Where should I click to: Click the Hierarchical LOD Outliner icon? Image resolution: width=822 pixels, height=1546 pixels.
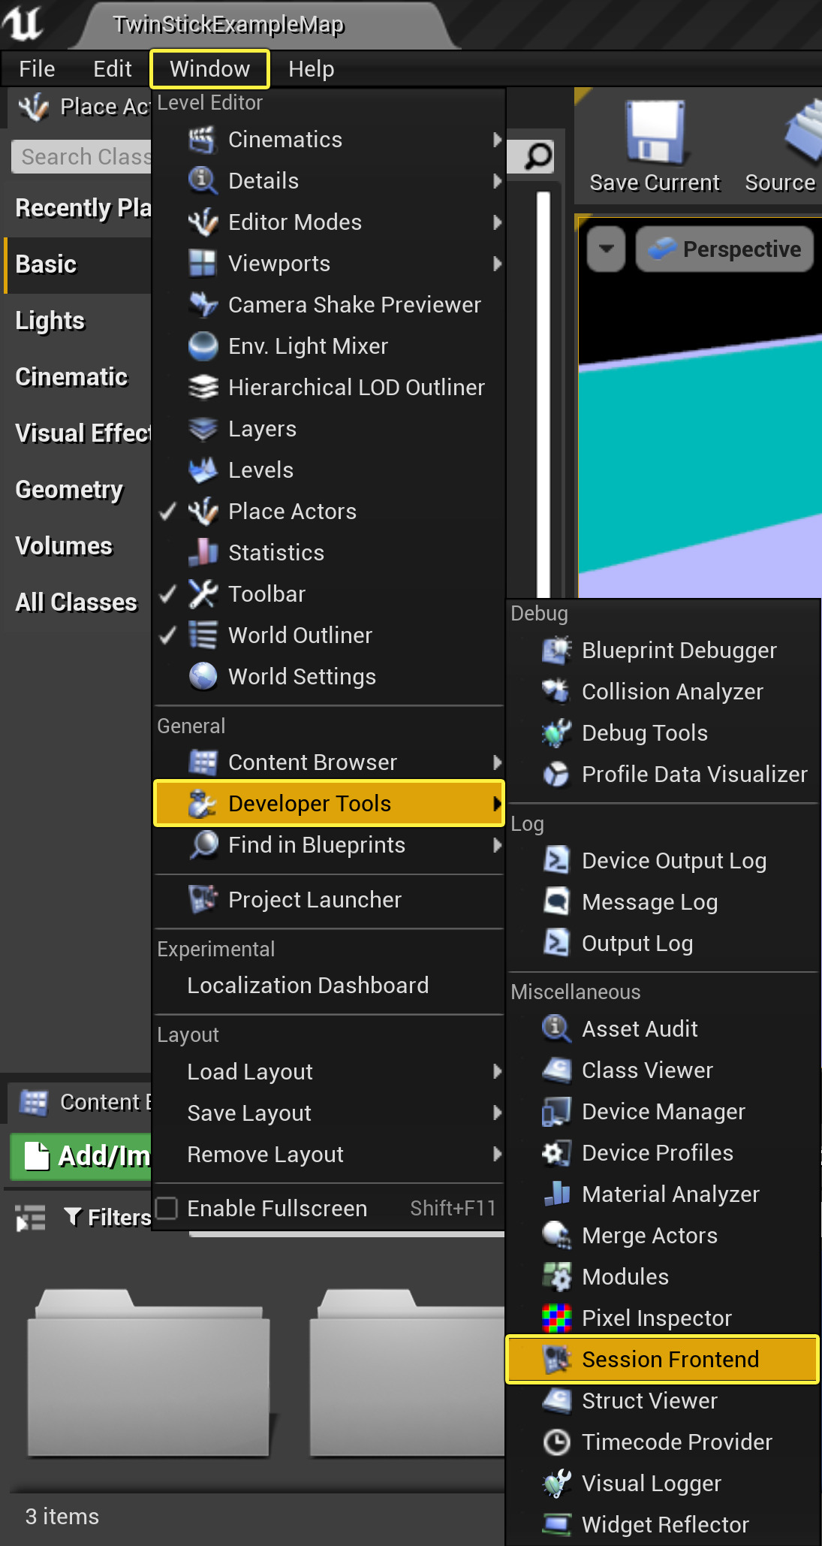click(x=203, y=388)
